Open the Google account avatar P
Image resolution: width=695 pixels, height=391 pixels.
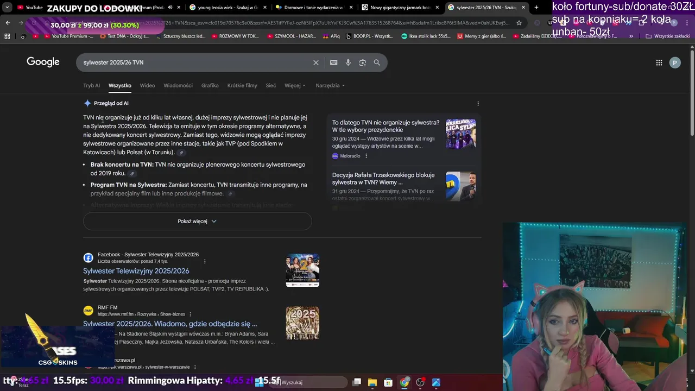pos(675,62)
